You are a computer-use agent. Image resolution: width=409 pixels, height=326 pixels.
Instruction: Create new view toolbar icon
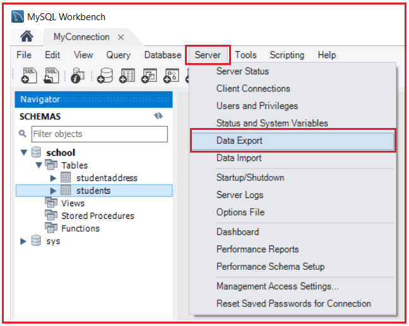[x=149, y=76]
